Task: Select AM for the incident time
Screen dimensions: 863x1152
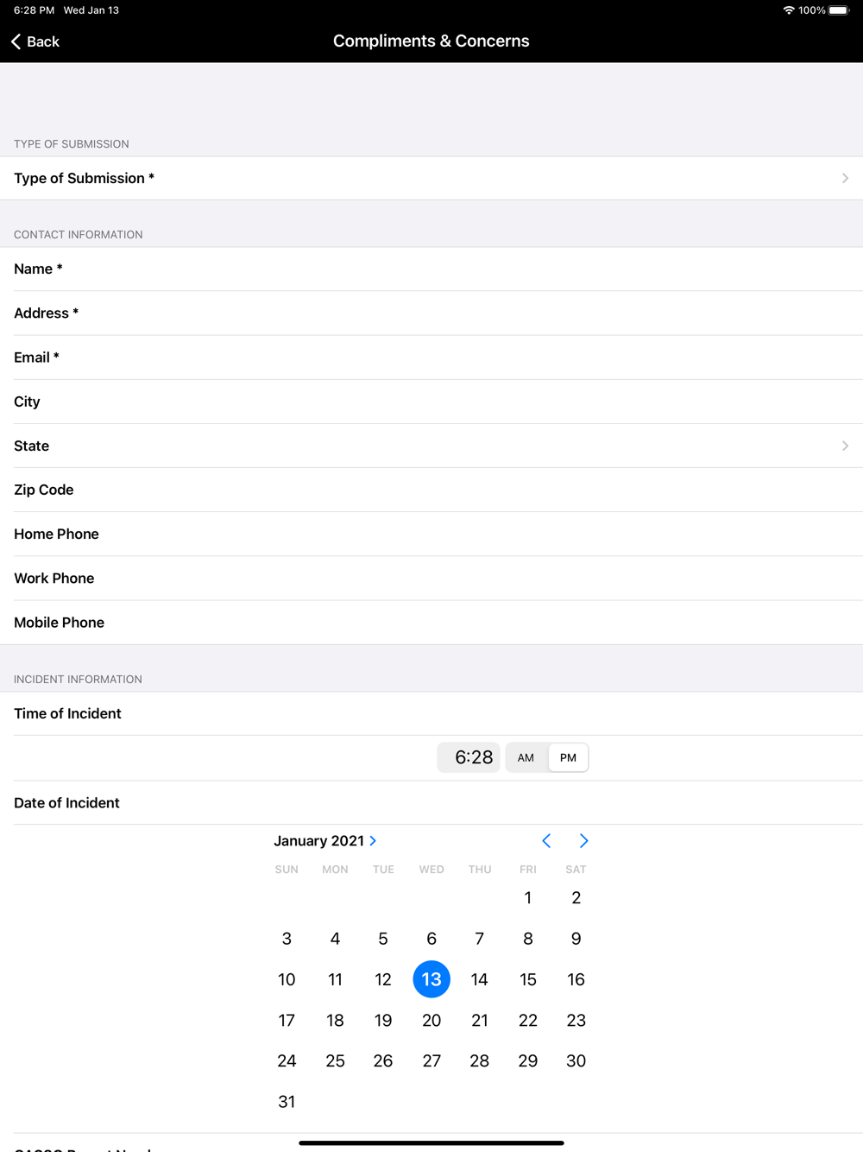Action: tap(526, 758)
